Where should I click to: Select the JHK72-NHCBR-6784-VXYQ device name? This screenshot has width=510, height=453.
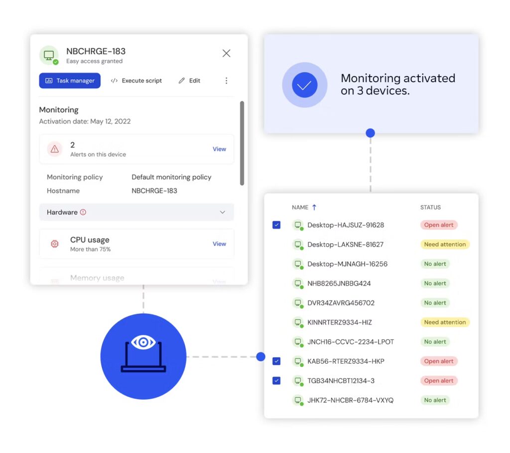(x=350, y=400)
